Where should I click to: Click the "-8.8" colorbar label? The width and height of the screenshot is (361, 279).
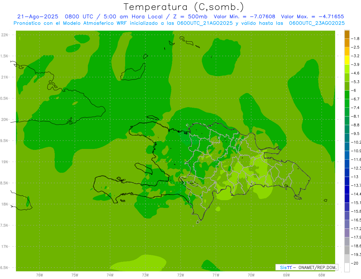click(355, 125)
